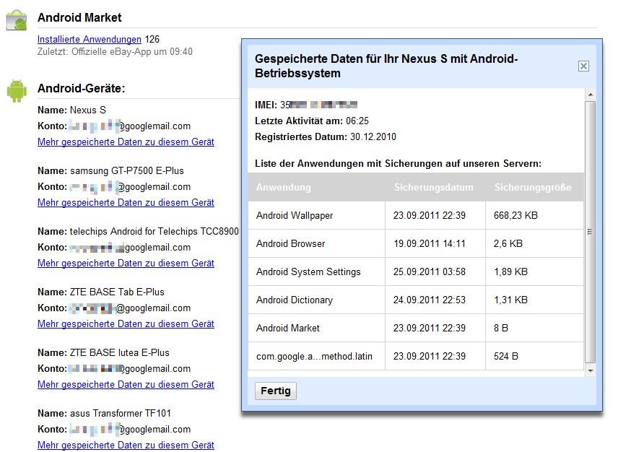Select com.google.a...method.latin row

tap(416, 356)
